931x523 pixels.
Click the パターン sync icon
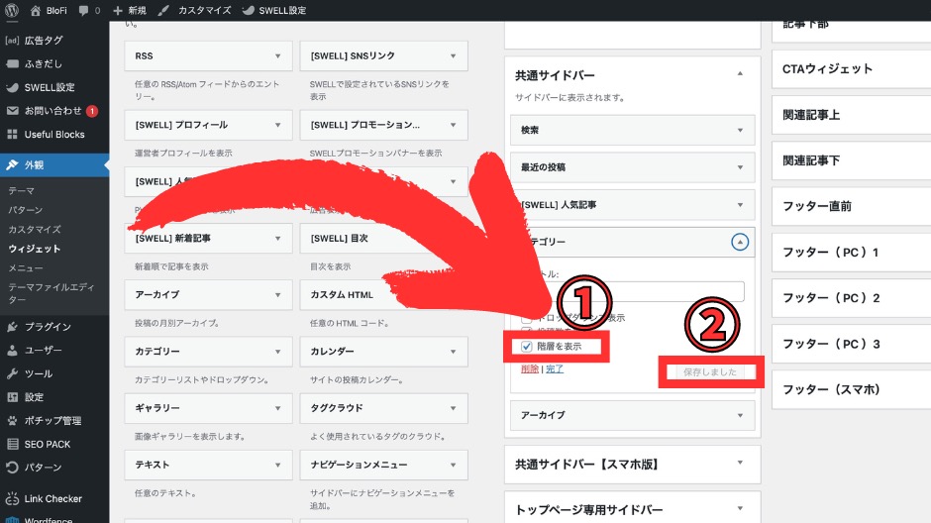click(12, 468)
